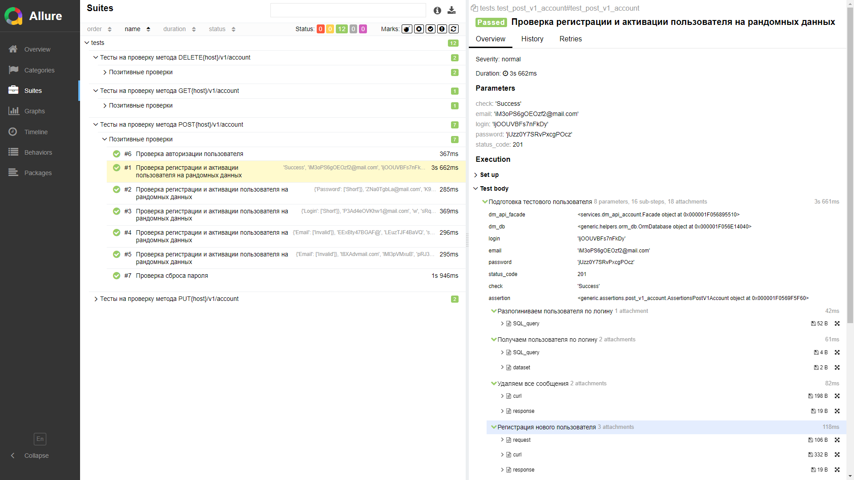Expand the Set up section
Image resolution: width=854 pixels, height=480 pixels.
point(486,175)
